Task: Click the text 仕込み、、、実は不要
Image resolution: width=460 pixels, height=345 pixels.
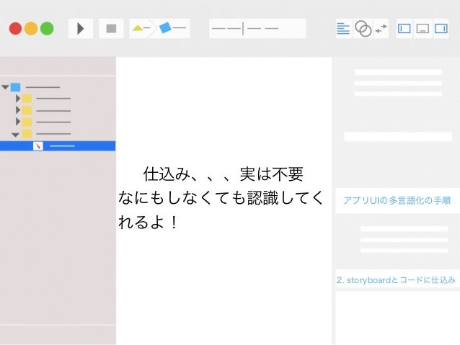Action: [224, 174]
